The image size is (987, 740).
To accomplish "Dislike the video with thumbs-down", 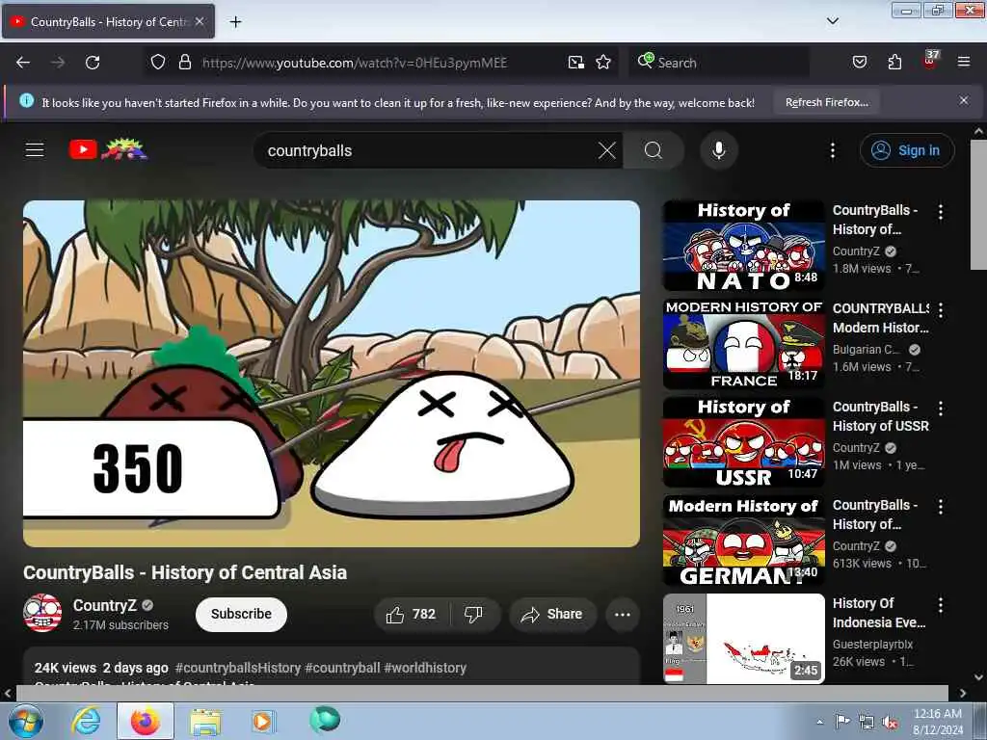I will pos(474,614).
